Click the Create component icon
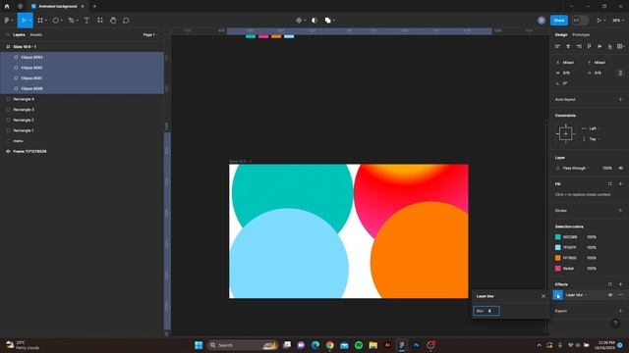 point(299,21)
